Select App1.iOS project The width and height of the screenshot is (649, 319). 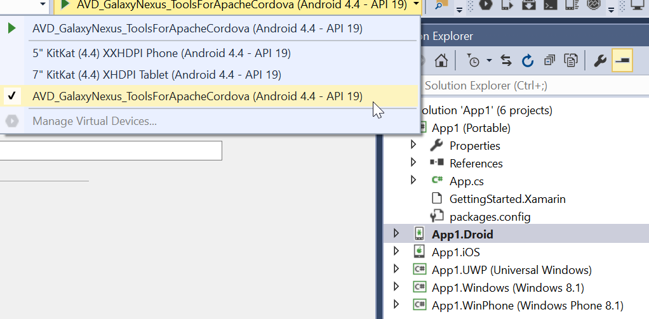click(x=456, y=252)
